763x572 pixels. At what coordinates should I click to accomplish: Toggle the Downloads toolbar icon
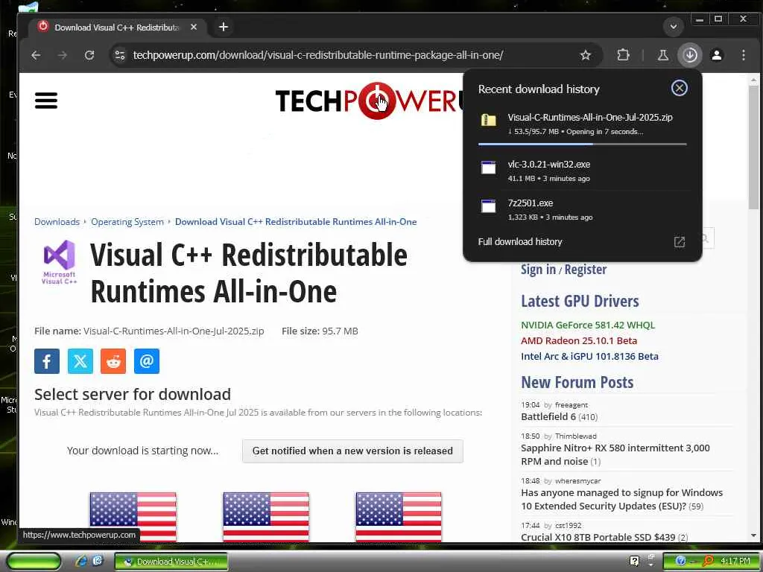coord(690,55)
